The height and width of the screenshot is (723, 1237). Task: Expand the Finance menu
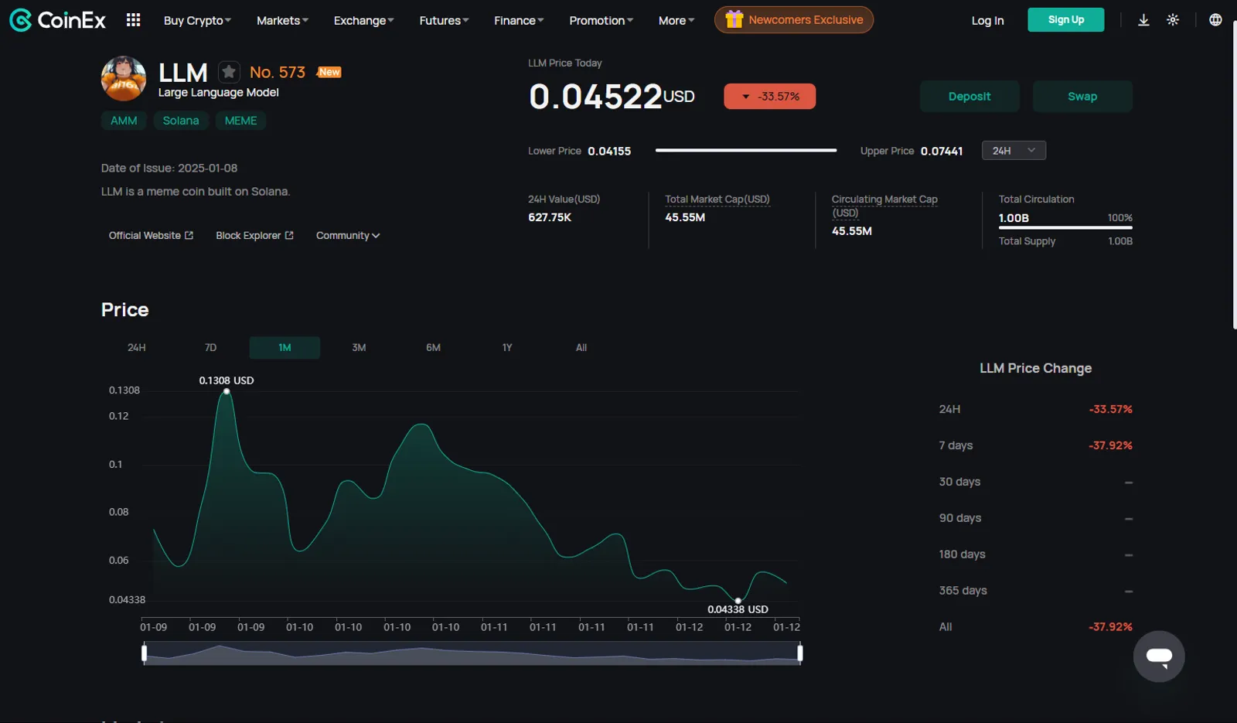(519, 21)
